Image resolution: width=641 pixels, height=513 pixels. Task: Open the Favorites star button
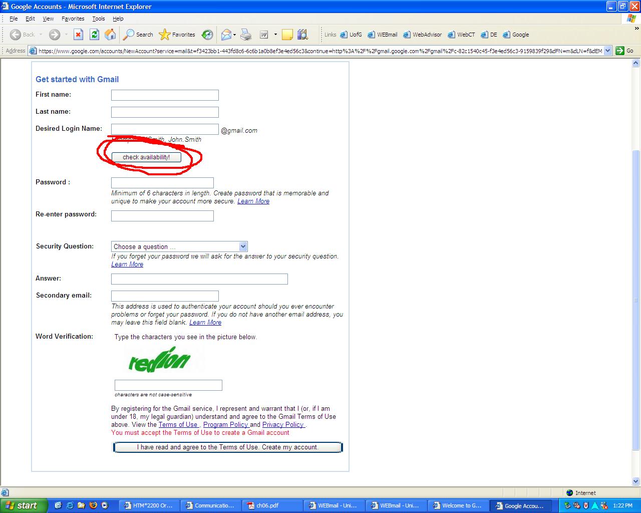pos(177,35)
